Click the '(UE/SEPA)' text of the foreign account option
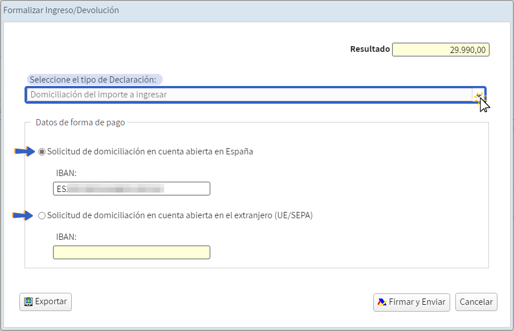 [293, 216]
